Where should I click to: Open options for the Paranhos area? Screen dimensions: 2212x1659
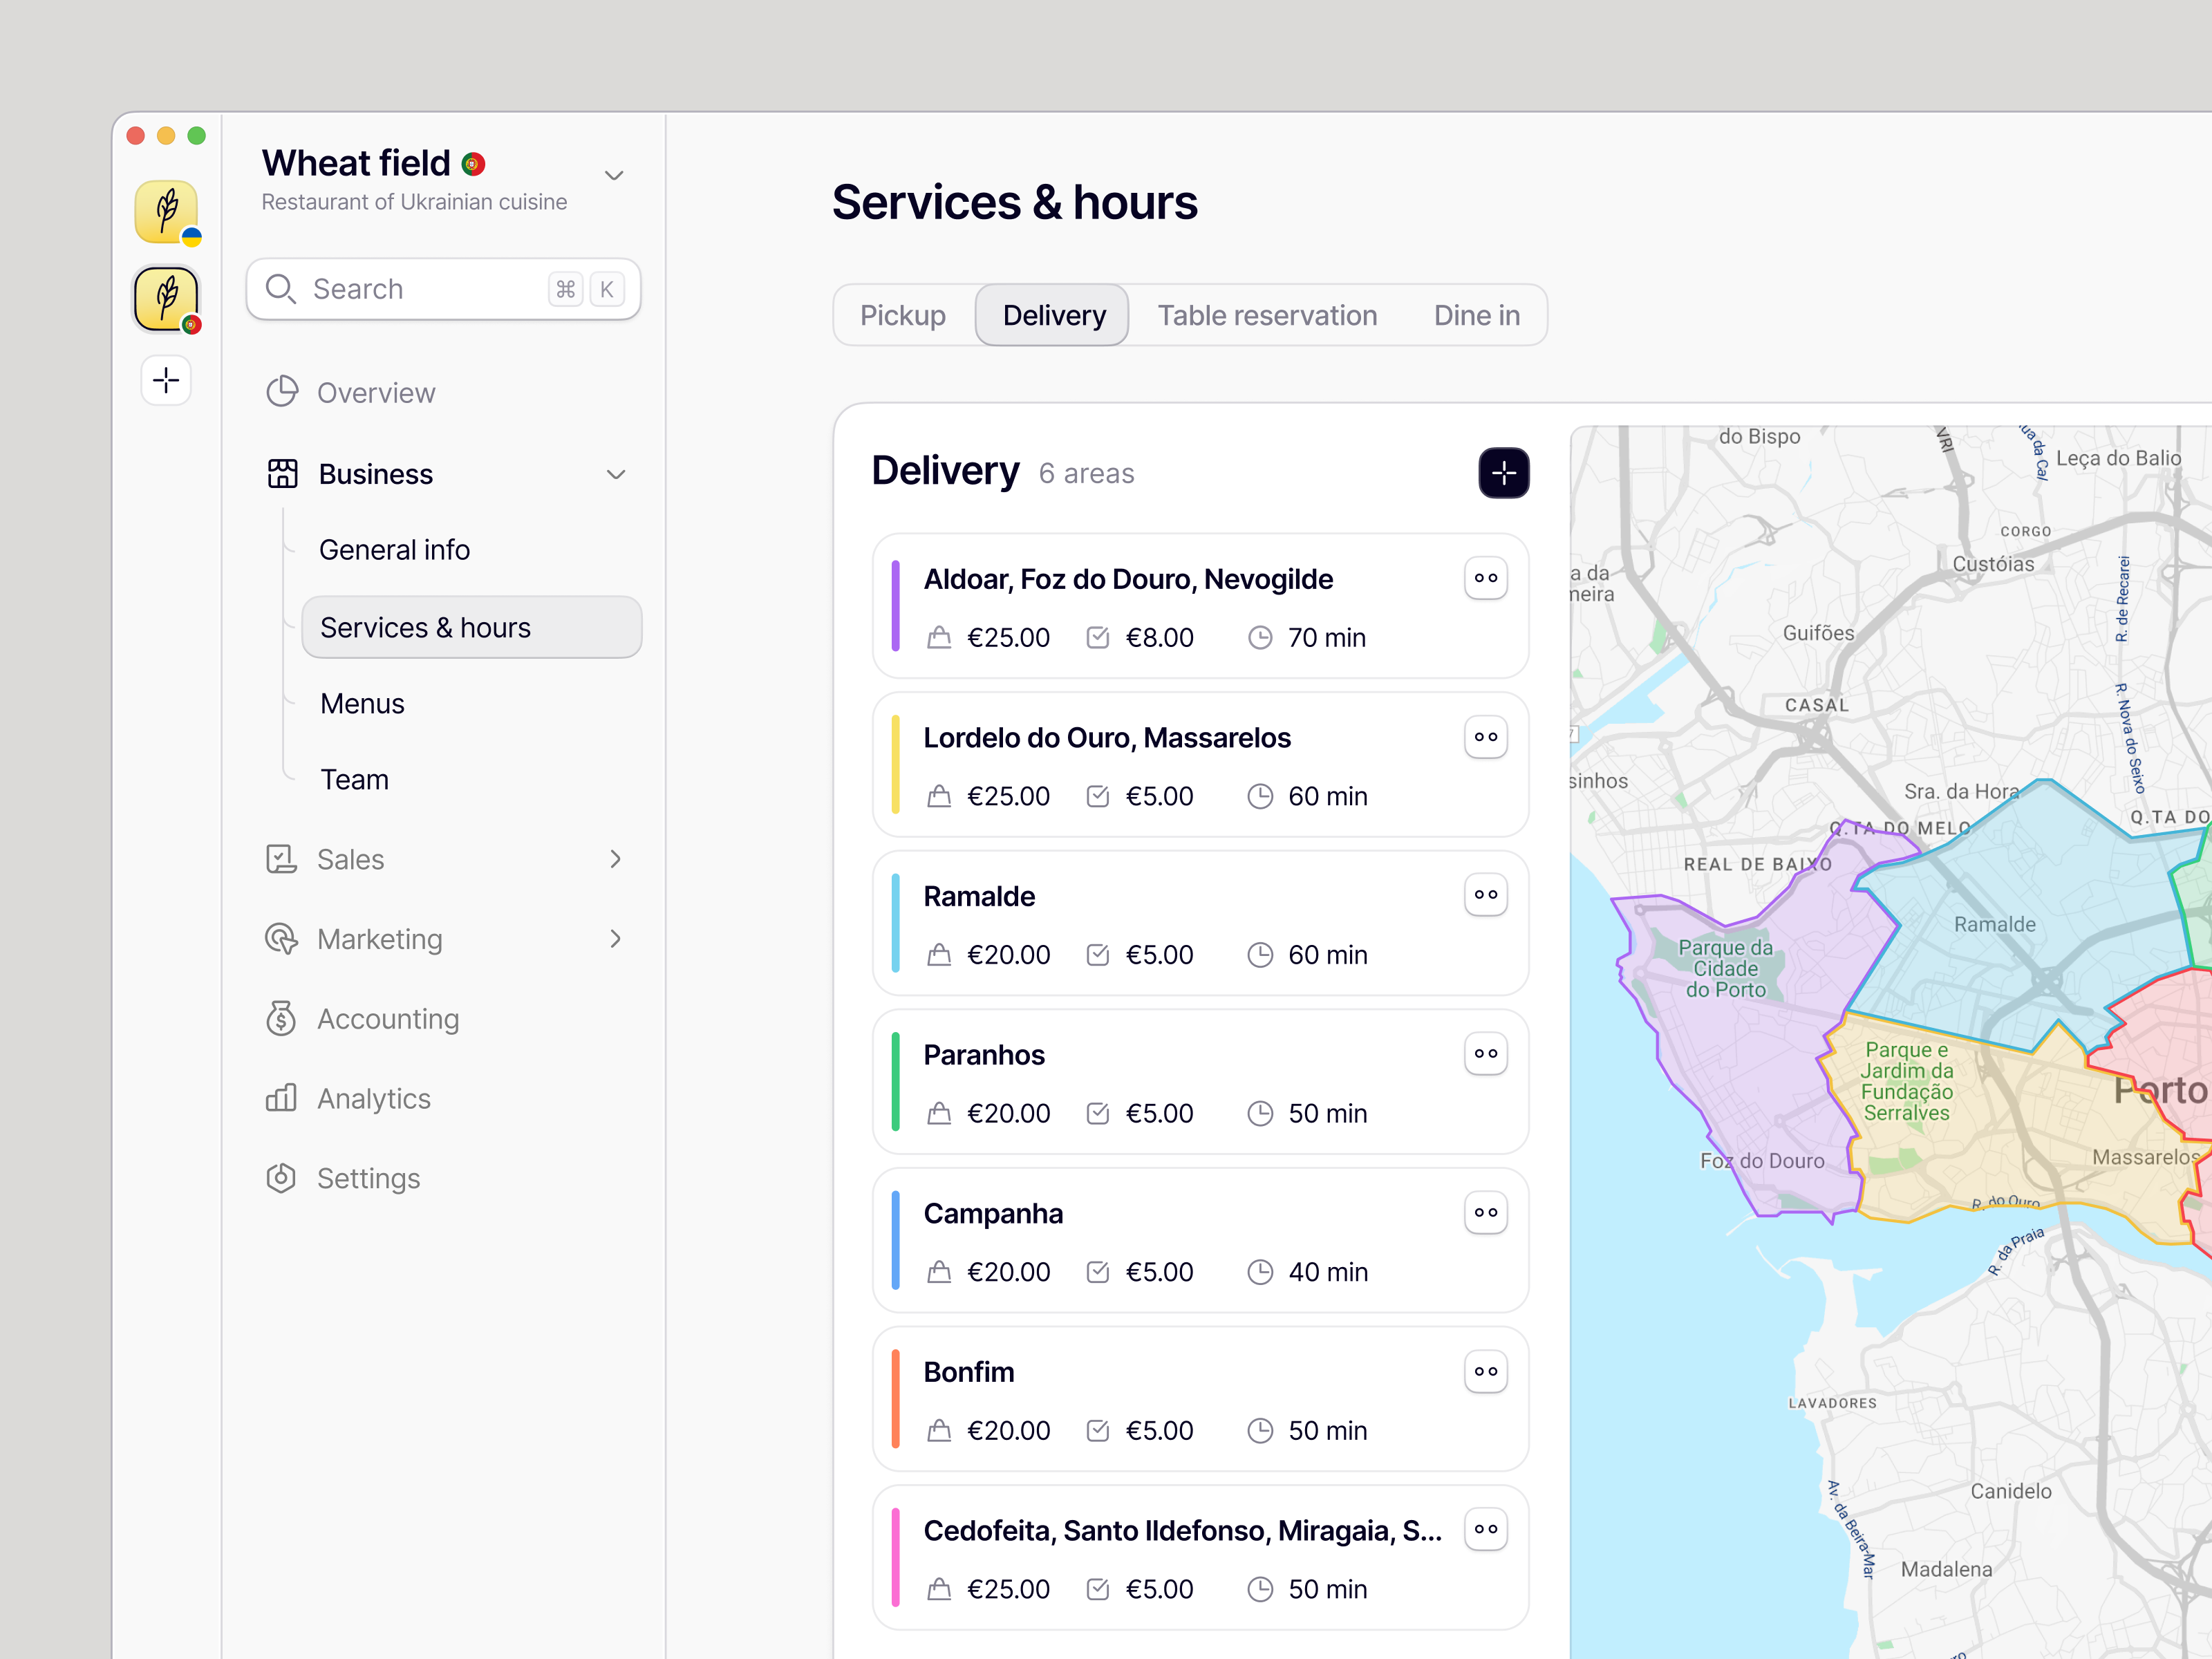pyautogui.click(x=1486, y=1053)
